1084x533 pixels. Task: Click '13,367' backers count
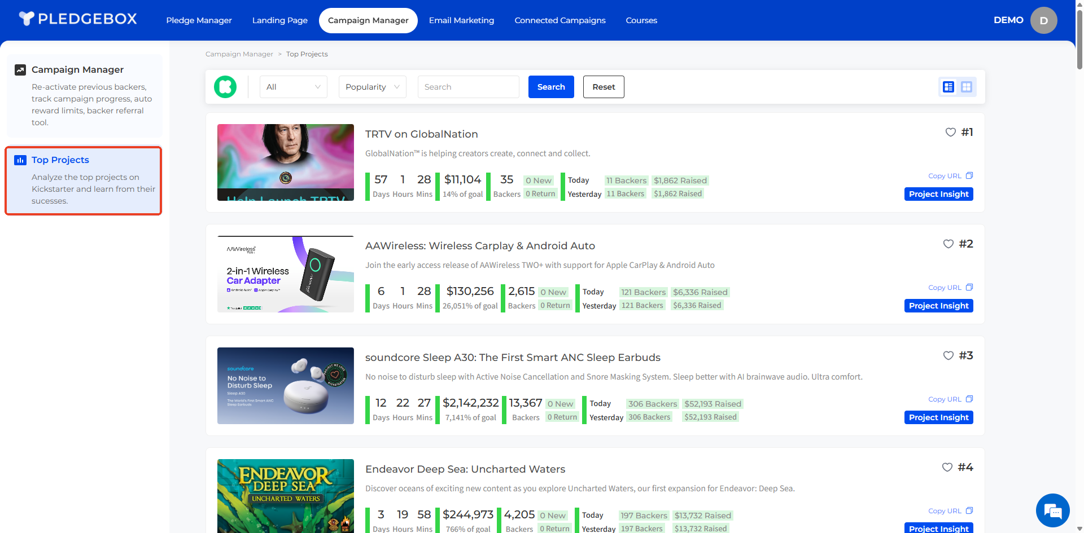tap(526, 403)
